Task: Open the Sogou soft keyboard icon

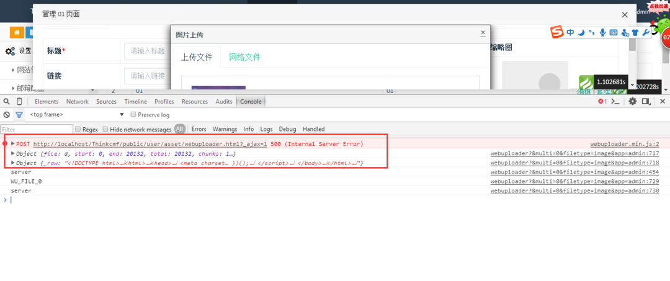Action: 613,32
